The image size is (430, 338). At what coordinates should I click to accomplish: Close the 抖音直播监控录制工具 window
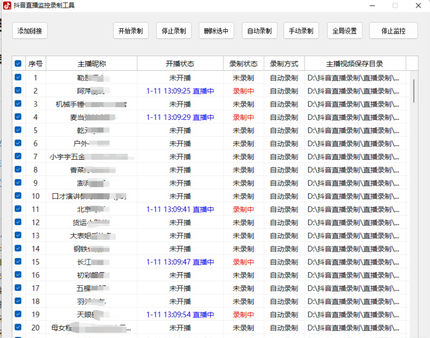click(418, 5)
